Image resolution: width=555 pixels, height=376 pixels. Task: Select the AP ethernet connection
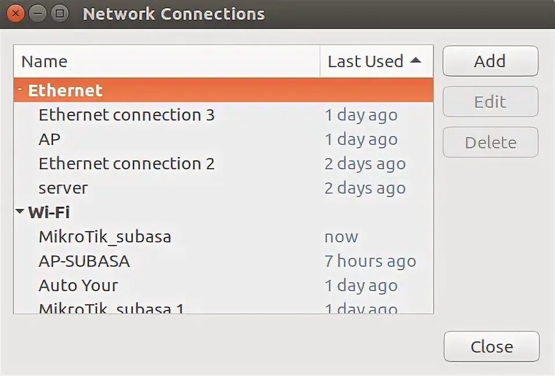coord(49,139)
